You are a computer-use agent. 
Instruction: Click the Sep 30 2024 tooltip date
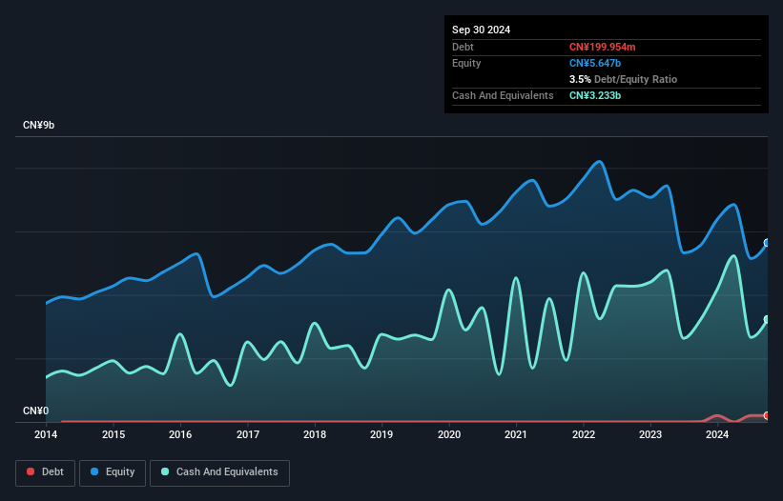(x=481, y=30)
